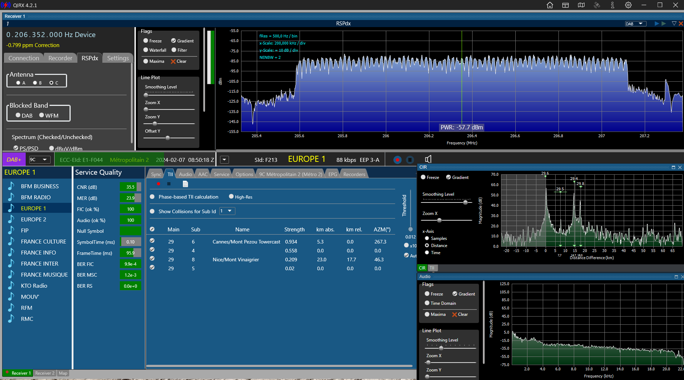Clear audio maxima with the X icon
The image size is (684, 380).
click(x=454, y=314)
